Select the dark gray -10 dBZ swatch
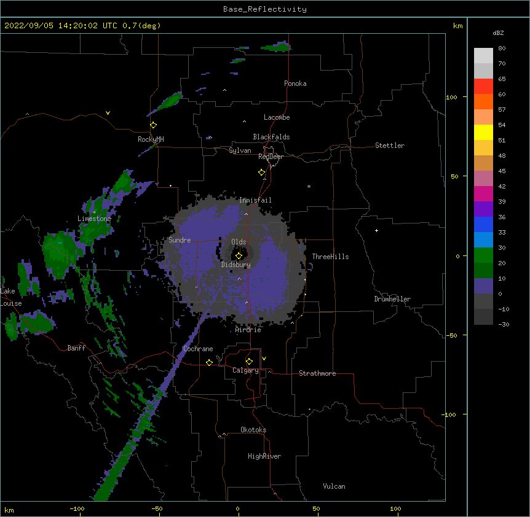 point(483,317)
